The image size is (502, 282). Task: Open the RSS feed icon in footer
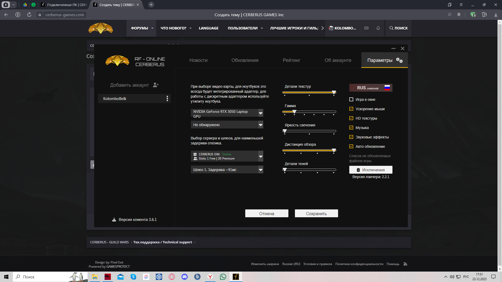405,264
